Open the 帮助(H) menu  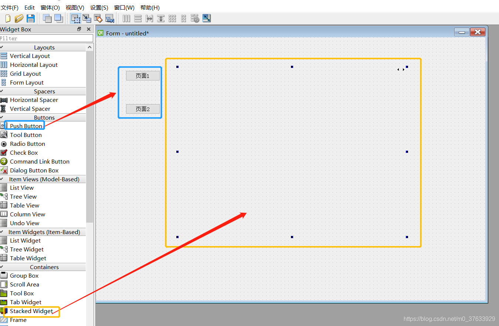[150, 7]
